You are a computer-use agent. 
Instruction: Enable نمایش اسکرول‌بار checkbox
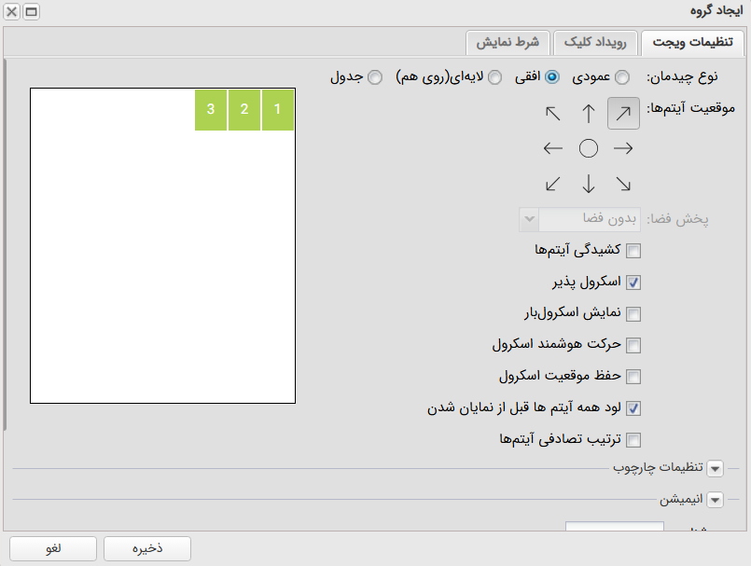633,313
